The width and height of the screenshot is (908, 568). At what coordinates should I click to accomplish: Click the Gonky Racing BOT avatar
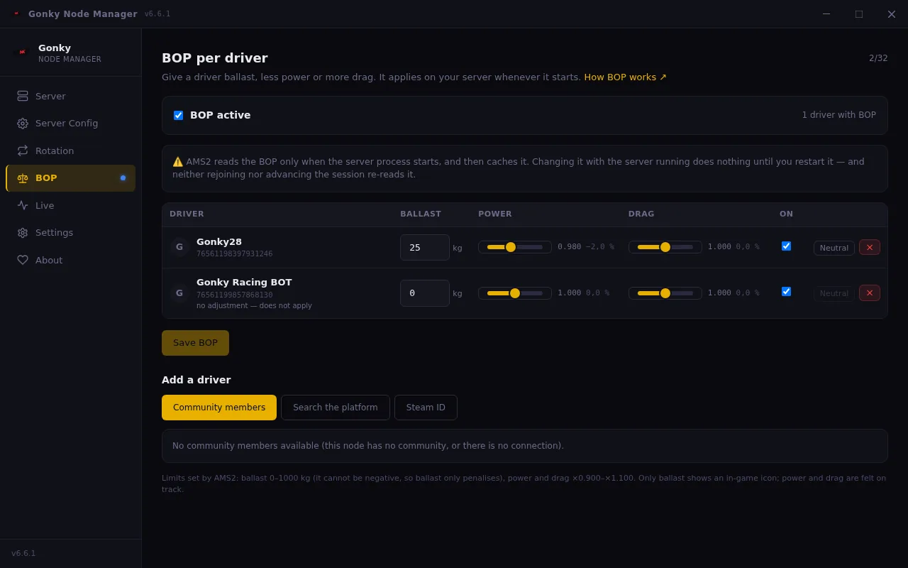tap(179, 293)
